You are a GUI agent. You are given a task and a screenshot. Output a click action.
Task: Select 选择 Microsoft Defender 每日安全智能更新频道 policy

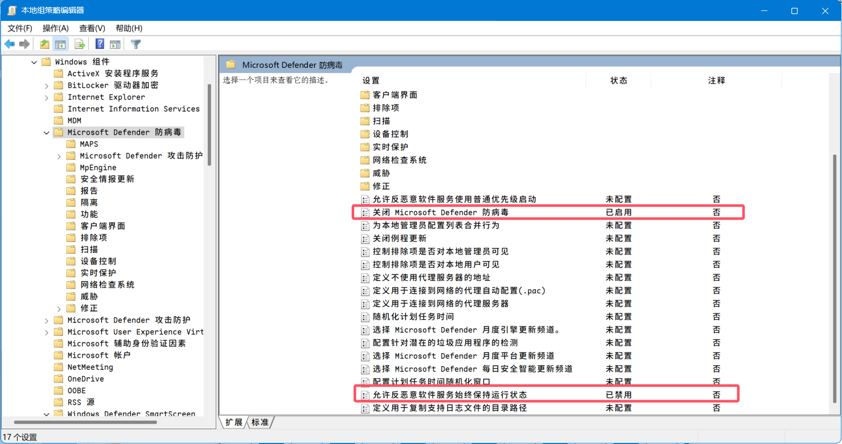click(x=473, y=369)
